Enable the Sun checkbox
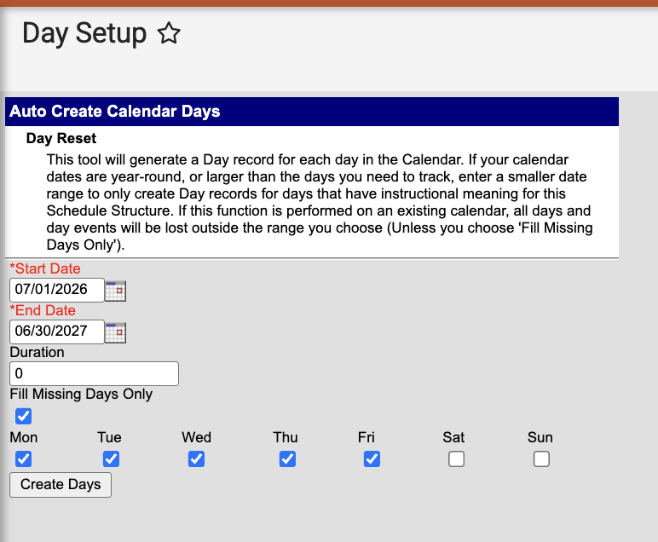 (x=542, y=459)
